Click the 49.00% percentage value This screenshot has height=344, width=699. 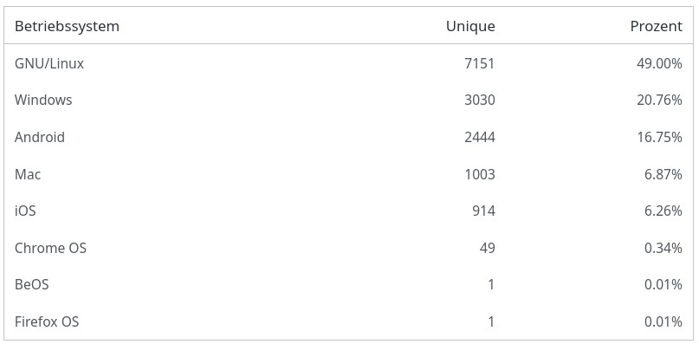pos(659,63)
